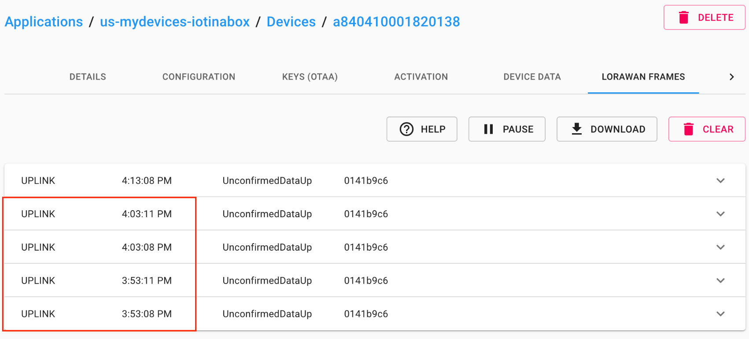
Task: Click UPLINK in the 4:13:08 PM row
Action: [38, 181]
